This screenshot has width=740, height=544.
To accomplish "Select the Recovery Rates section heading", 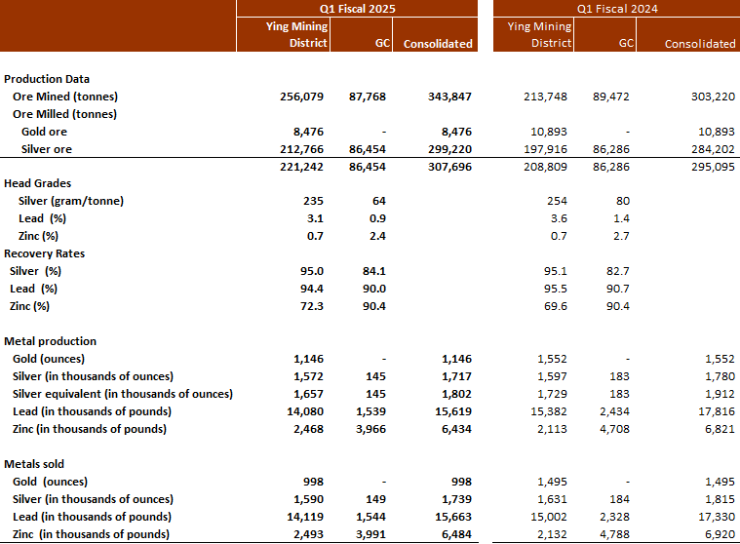I will point(44,253).
